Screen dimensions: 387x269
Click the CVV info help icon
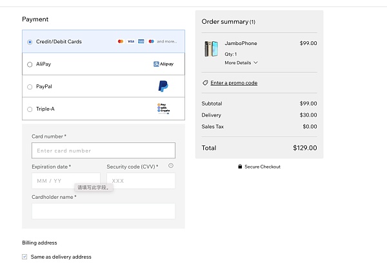click(171, 166)
